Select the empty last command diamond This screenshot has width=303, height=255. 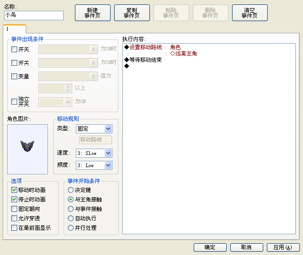[x=127, y=66]
